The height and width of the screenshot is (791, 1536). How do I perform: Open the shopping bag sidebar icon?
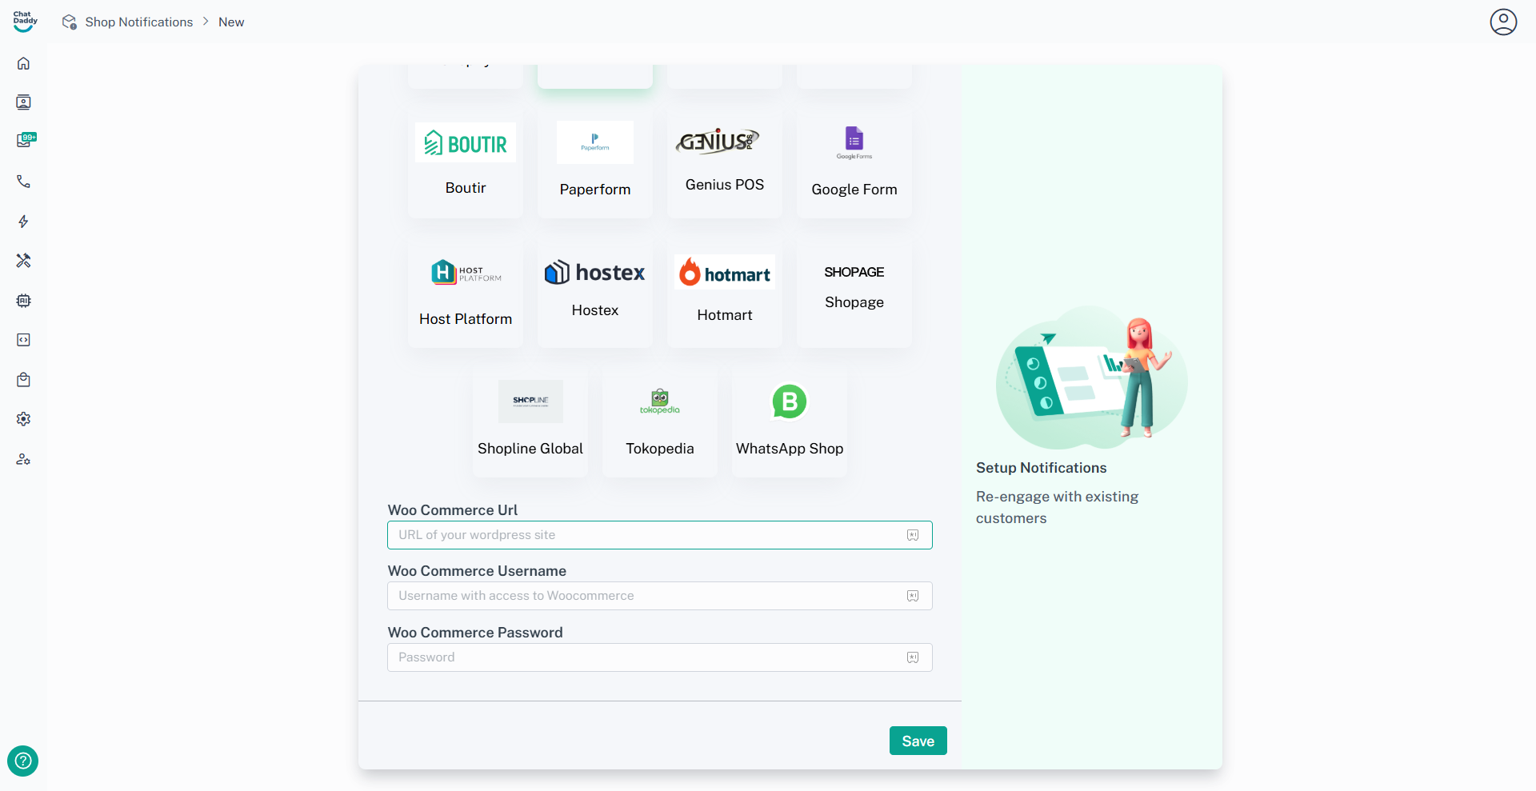pyautogui.click(x=23, y=380)
